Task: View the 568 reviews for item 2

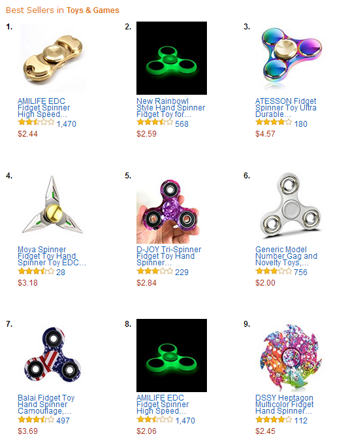Action: tap(181, 124)
